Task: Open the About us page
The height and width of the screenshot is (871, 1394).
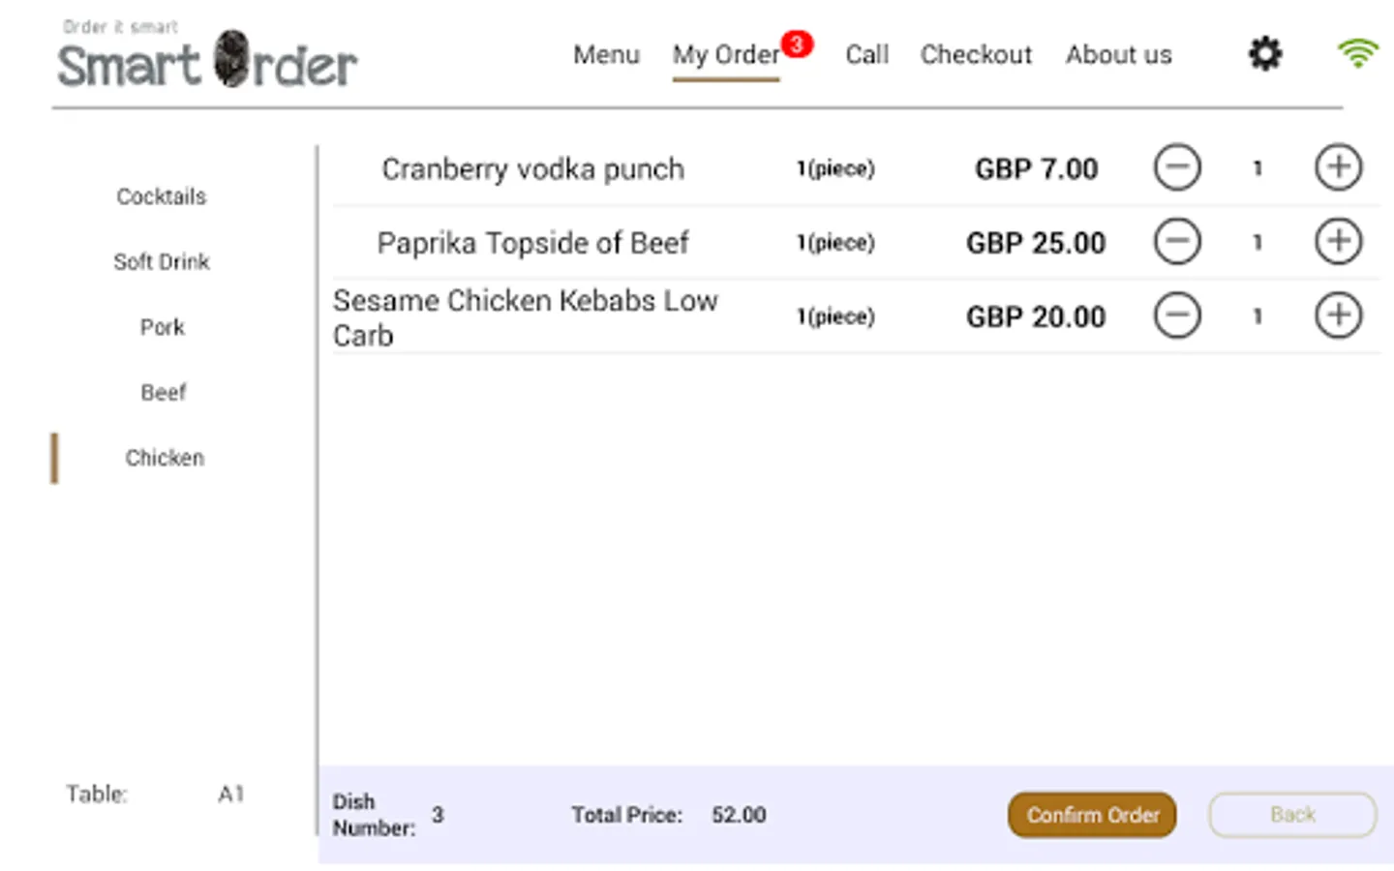Action: [x=1118, y=55]
